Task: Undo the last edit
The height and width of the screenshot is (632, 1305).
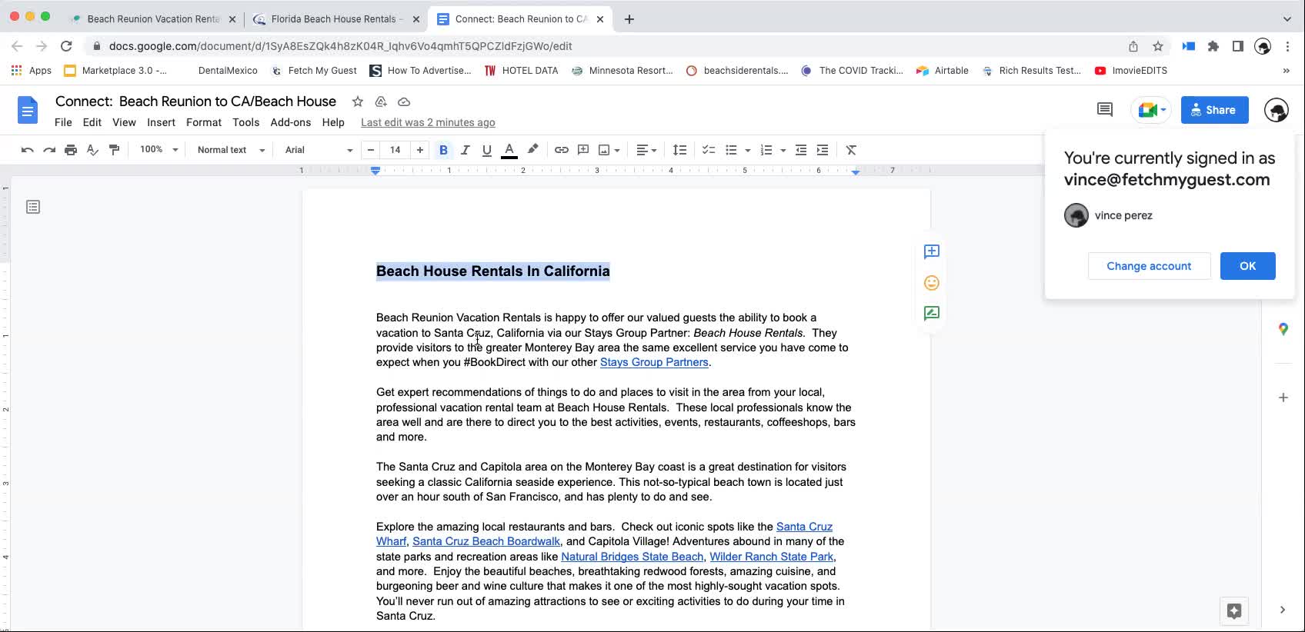Action: coord(28,150)
